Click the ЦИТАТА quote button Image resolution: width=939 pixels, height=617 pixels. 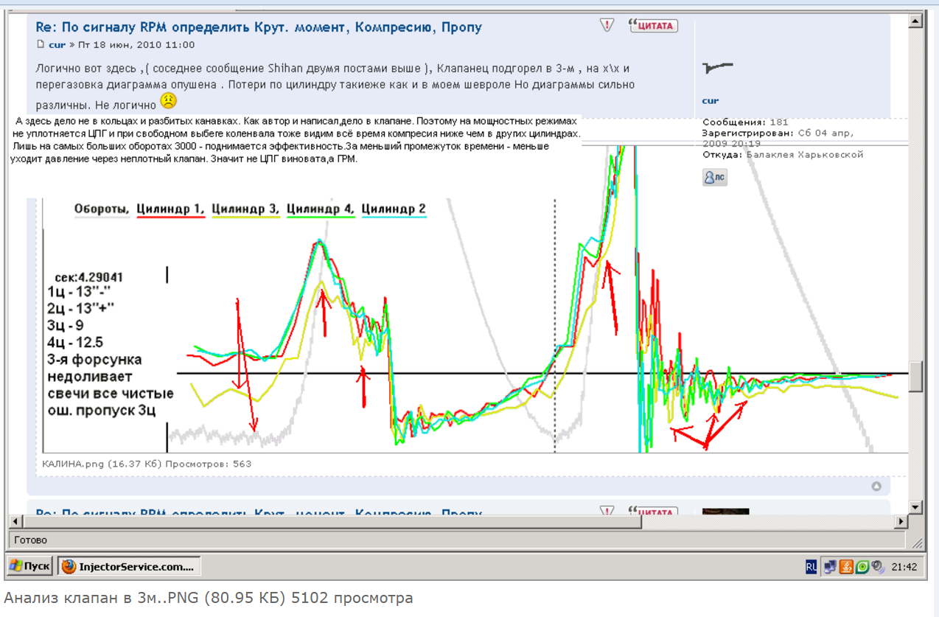click(653, 26)
